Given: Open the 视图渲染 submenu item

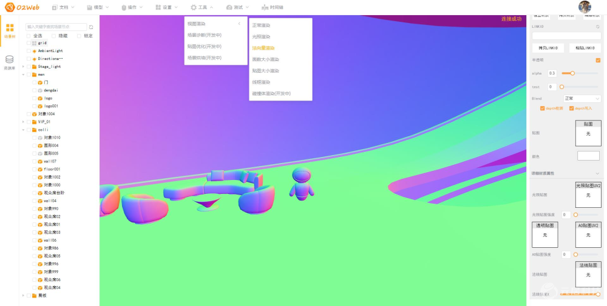Looking at the screenshot, I should coord(215,24).
